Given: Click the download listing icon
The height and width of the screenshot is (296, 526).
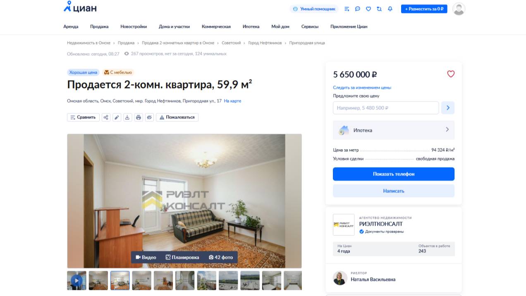Looking at the screenshot, I should 127,117.
